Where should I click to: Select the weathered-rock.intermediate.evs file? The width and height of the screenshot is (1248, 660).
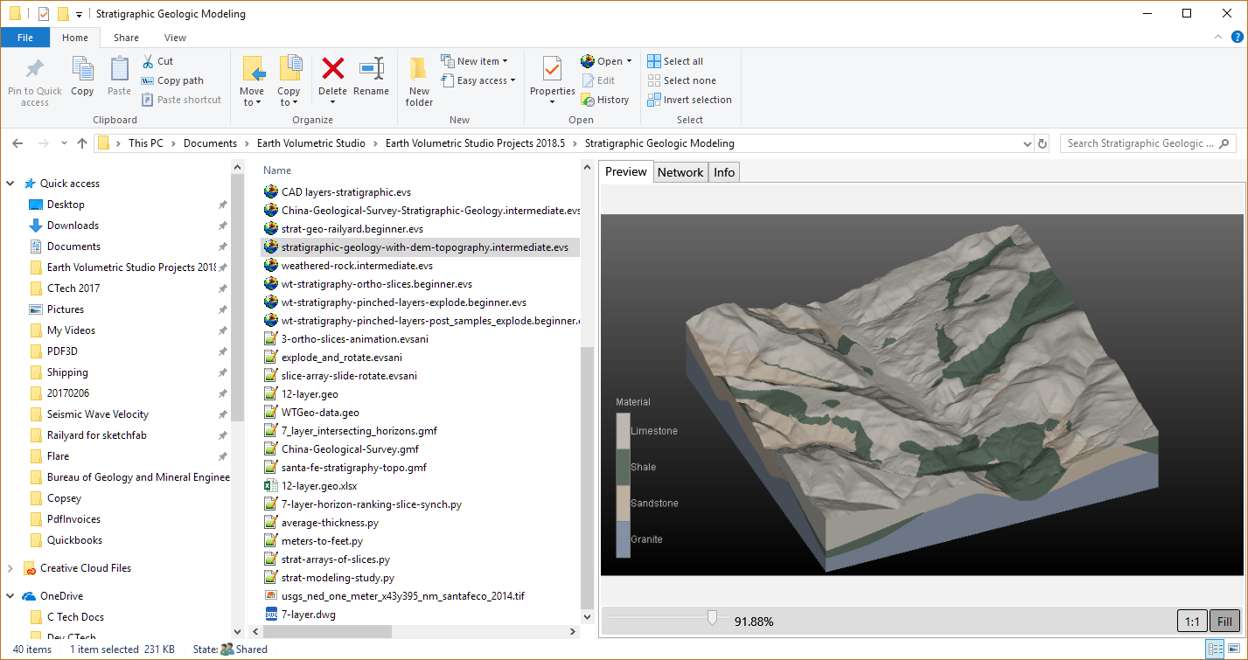(x=356, y=266)
